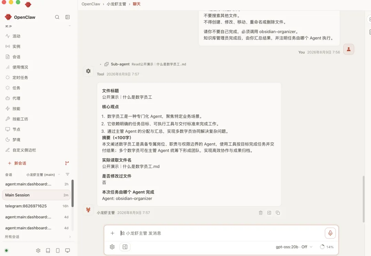This screenshot has height=256, width=371.
Task: Click the 技能工坊 wrench icon
Action: click(8, 119)
